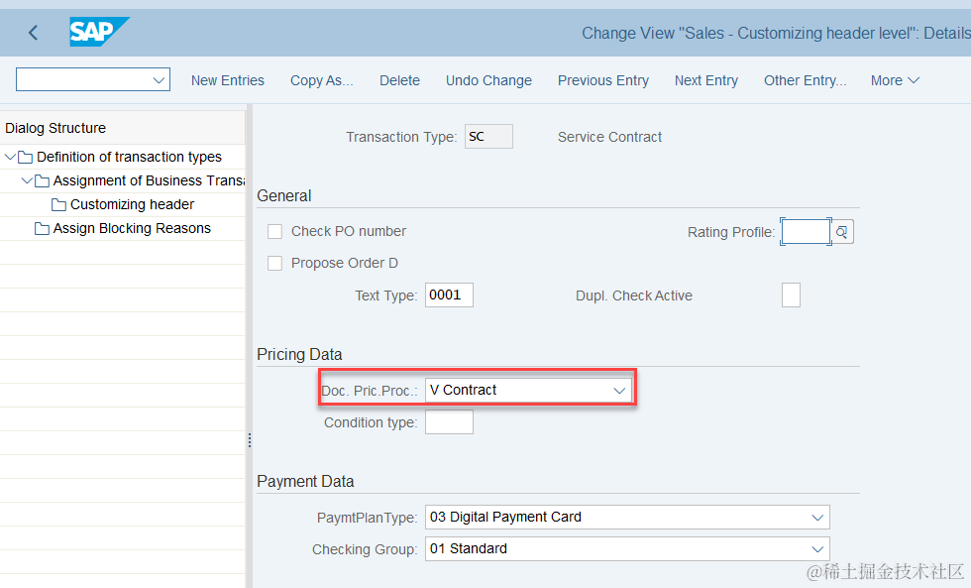Screen dimensions: 971x588
Task: Click the Service Contract description text
Action: pos(609,137)
